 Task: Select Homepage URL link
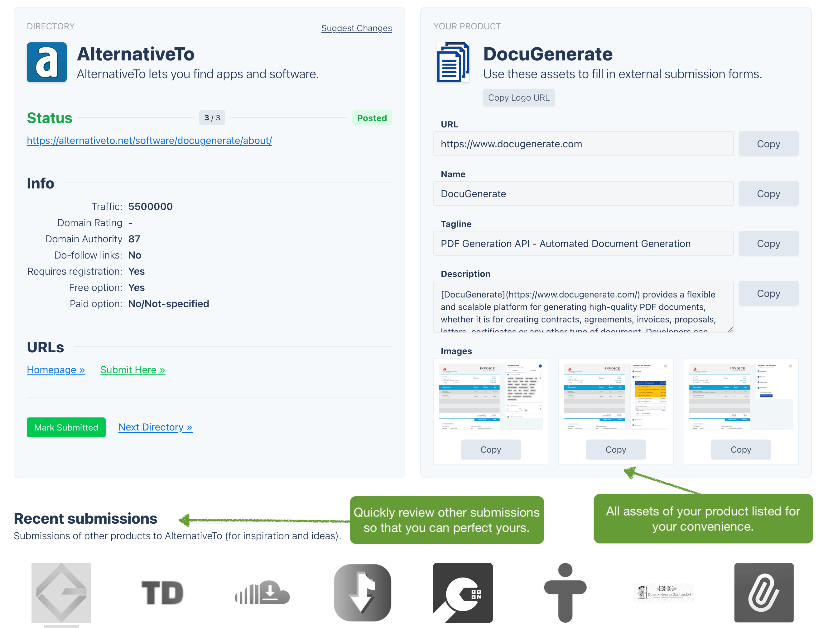[55, 369]
